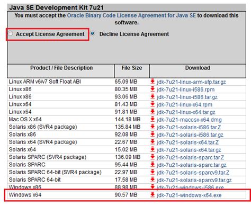Screen dimensions: 251x206
Task: Download jdk-7u21-linux-i586.tar.gz
Action: click(x=187, y=97)
